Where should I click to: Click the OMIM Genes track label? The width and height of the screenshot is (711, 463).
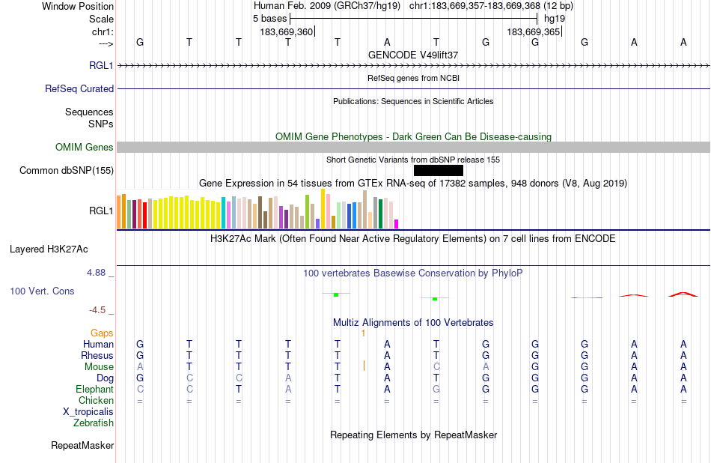tap(84, 147)
